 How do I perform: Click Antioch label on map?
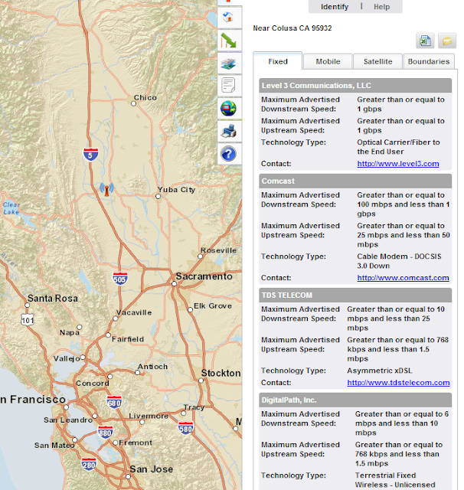click(152, 366)
